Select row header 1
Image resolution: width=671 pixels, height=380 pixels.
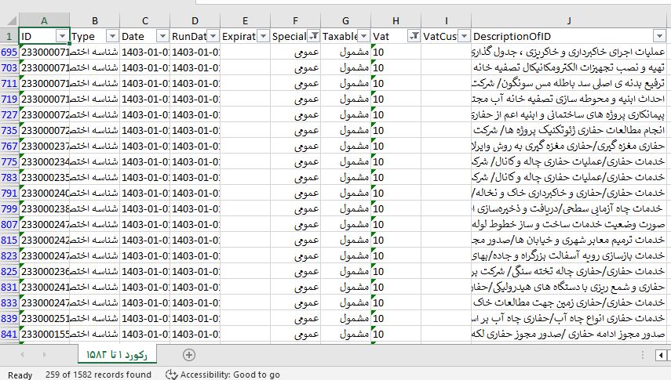[9, 36]
